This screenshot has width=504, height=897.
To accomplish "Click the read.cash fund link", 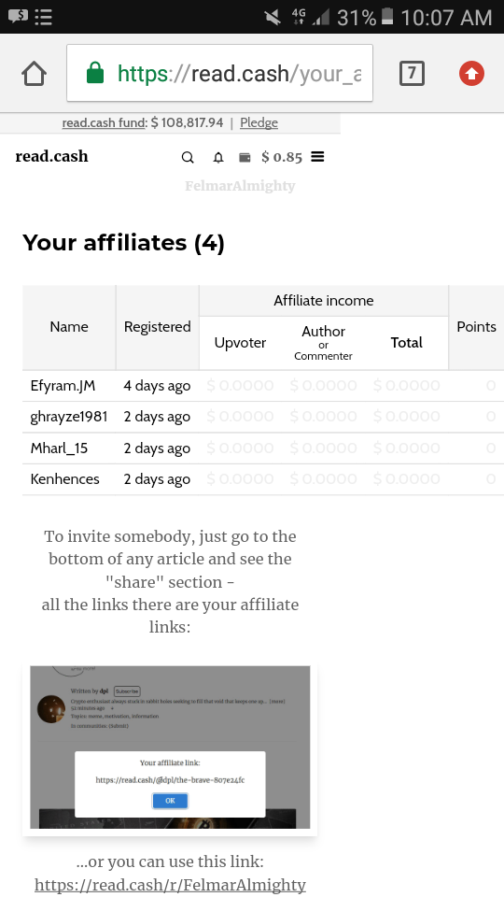I will click(104, 122).
